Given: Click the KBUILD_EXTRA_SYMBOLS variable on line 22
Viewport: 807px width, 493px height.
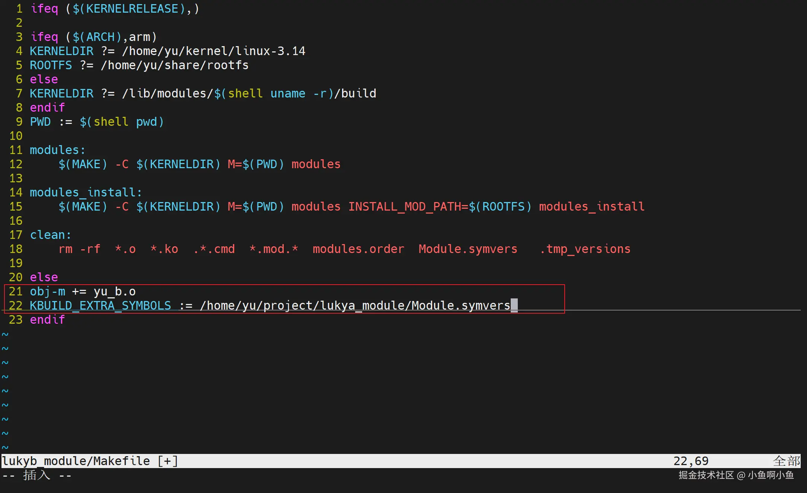Looking at the screenshot, I should (x=100, y=305).
